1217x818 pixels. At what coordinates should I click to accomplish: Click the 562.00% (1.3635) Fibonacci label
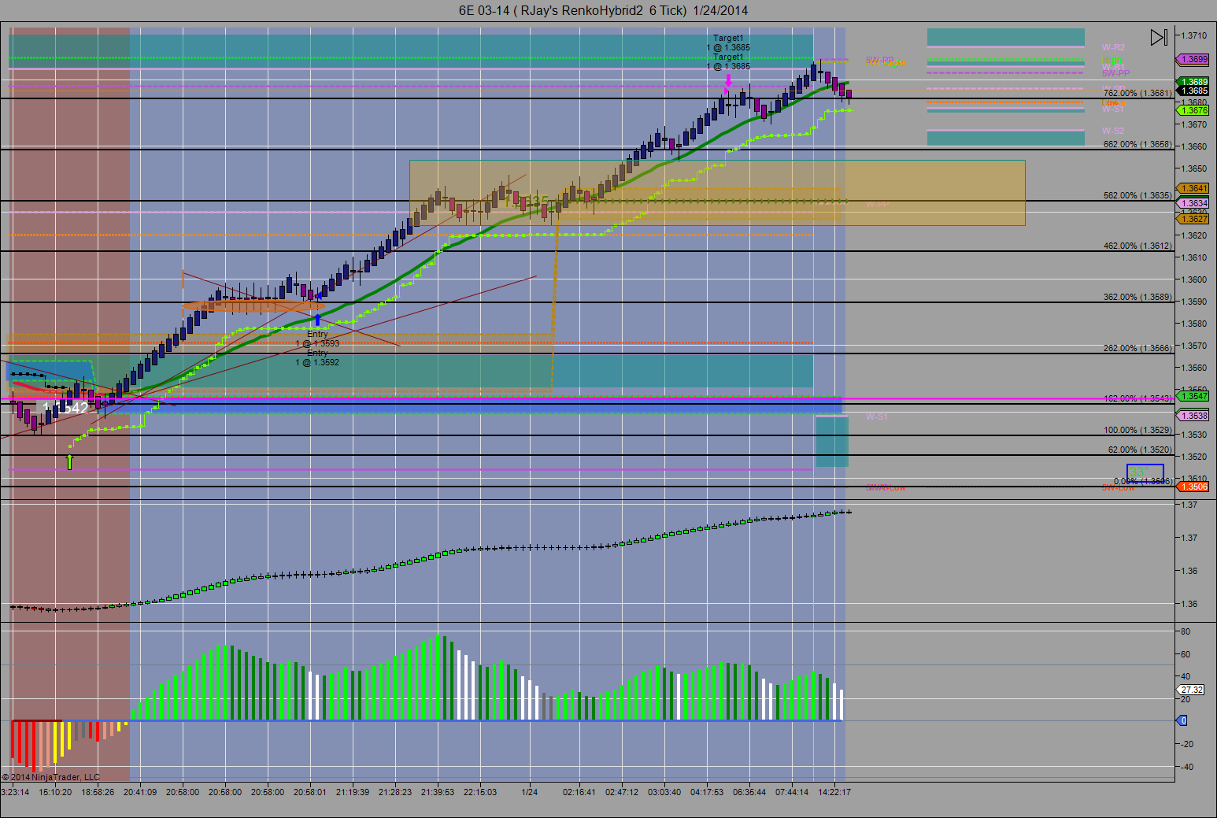[x=1137, y=195]
